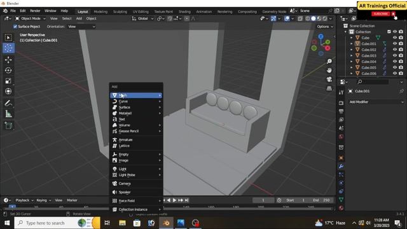The height and width of the screenshot is (229, 407).
Task: Open the Render properties tab
Action: tap(341, 103)
